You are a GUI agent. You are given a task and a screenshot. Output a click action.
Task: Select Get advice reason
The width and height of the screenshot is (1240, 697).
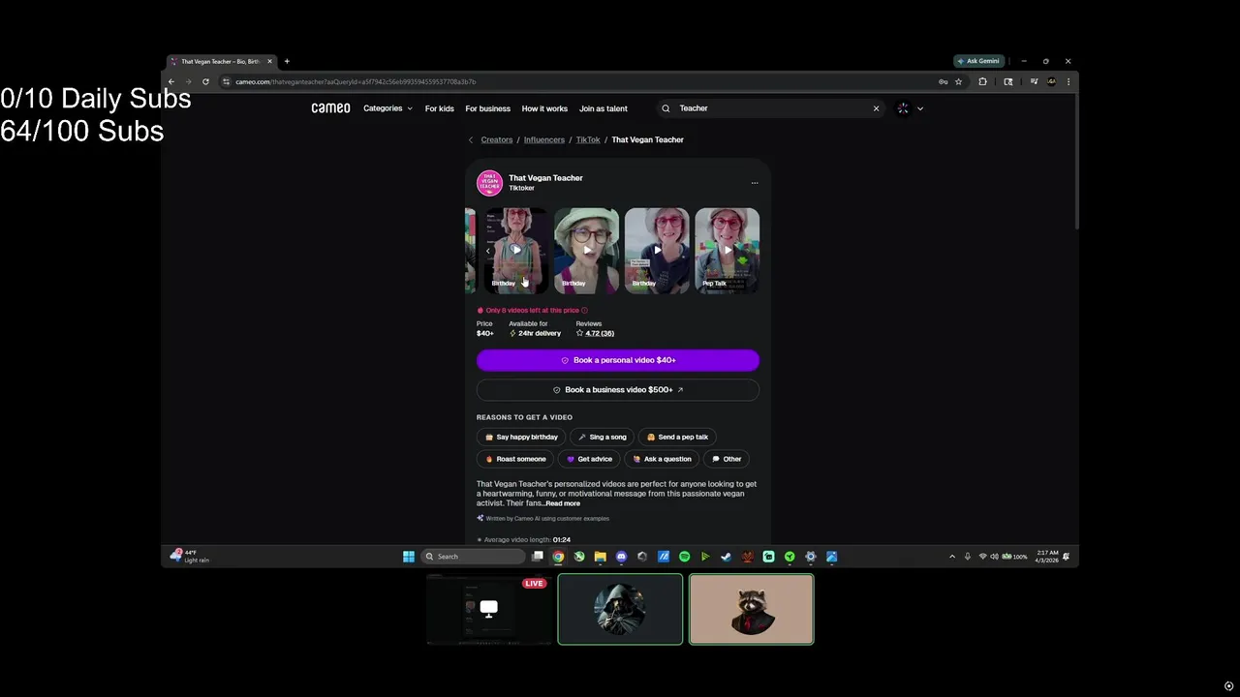[x=589, y=459]
